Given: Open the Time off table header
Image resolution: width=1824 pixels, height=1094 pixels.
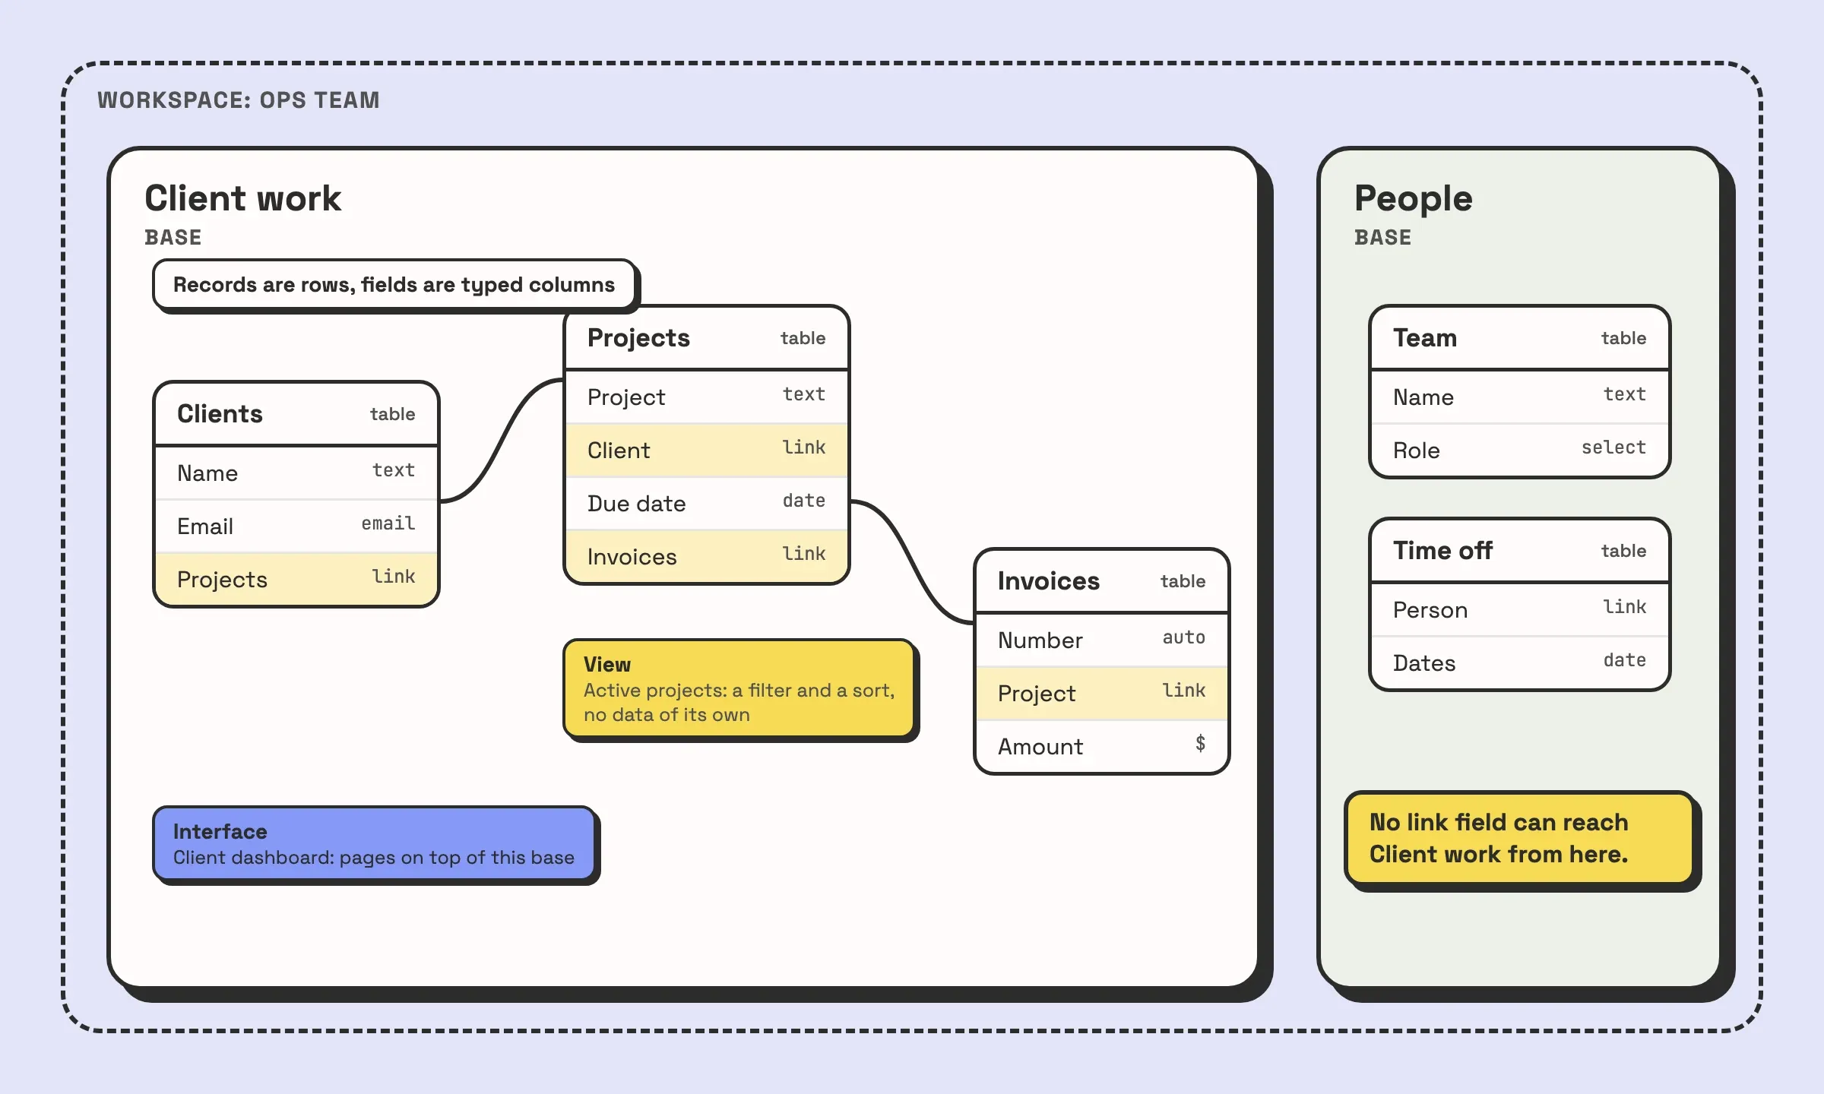Looking at the screenshot, I should click(1520, 551).
